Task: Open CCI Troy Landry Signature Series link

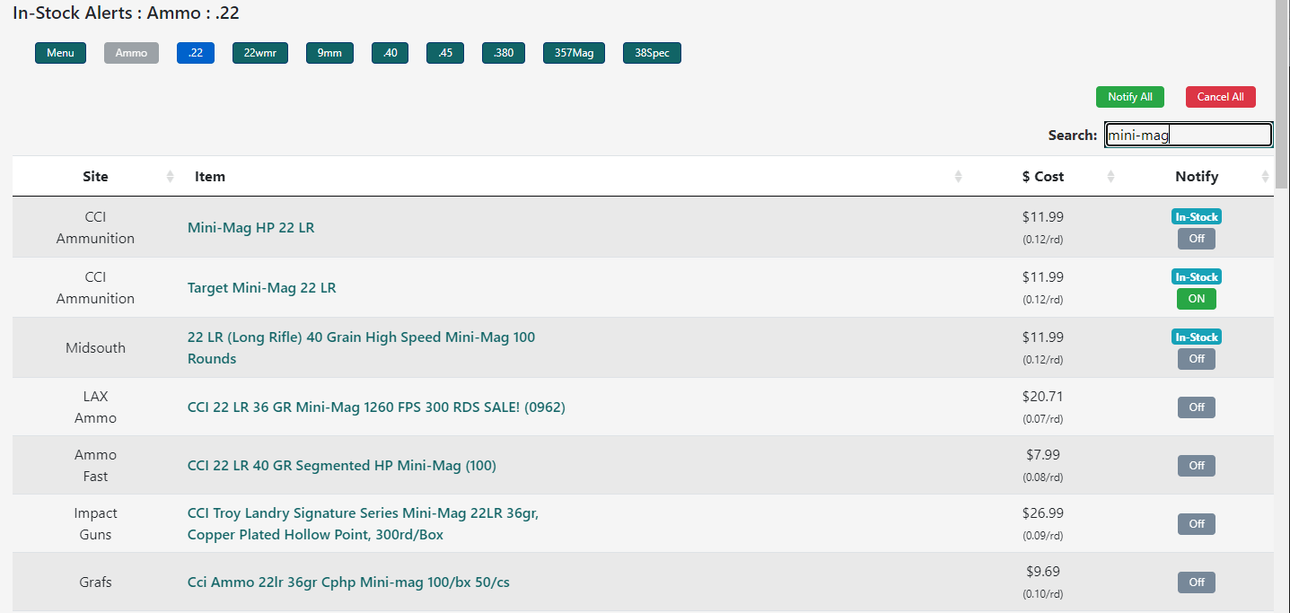Action: coord(363,524)
